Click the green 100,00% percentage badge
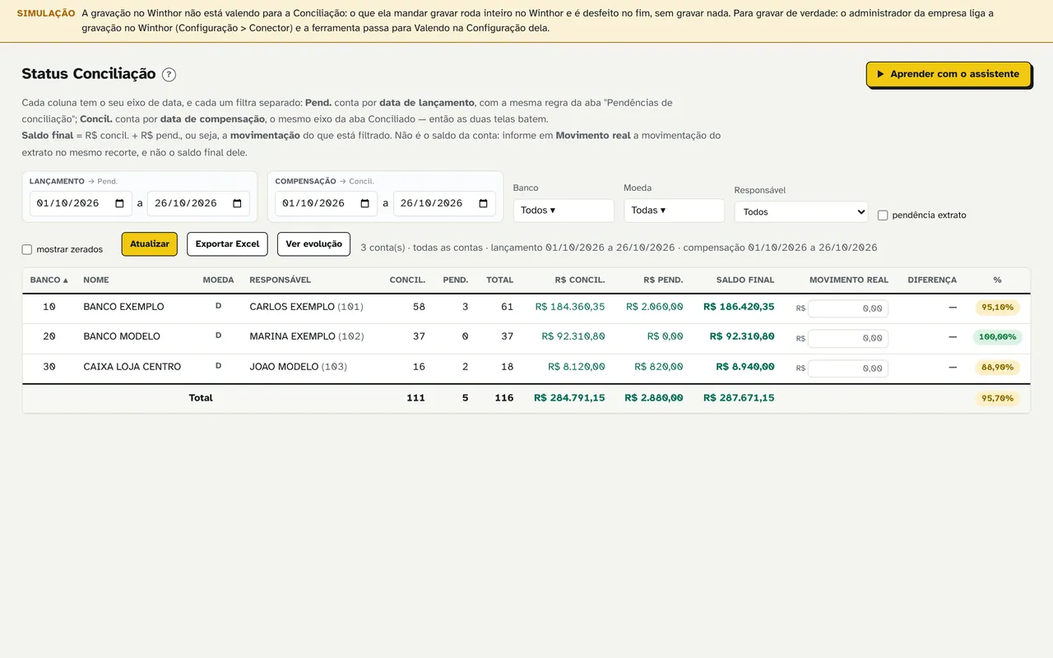Screen dimensions: 1053x658 pyautogui.click(x=997, y=337)
